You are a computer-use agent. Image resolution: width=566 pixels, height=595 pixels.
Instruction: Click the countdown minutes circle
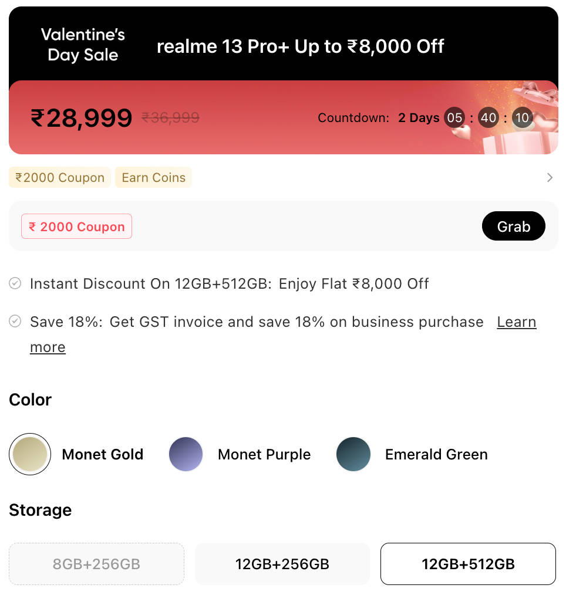(x=488, y=118)
